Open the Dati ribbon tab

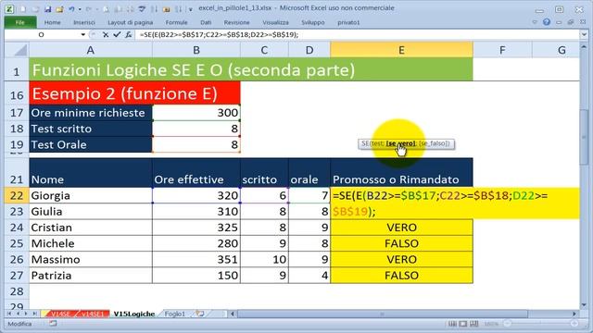click(206, 22)
